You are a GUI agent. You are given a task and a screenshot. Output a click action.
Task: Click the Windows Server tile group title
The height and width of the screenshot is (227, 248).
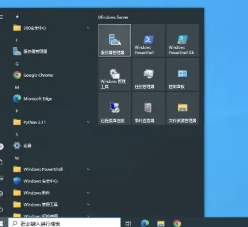pyautogui.click(x=113, y=17)
